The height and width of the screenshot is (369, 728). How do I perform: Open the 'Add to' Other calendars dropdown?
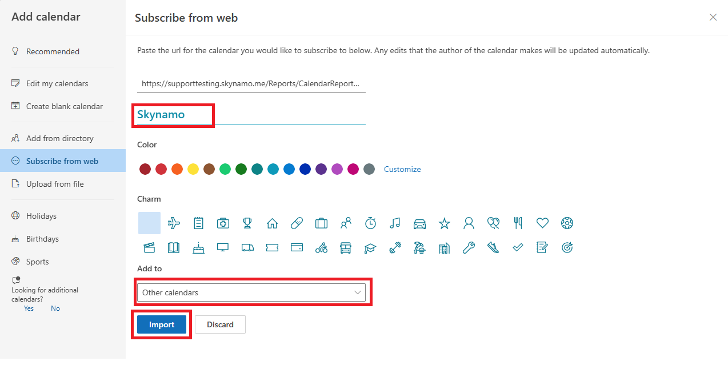tap(251, 292)
